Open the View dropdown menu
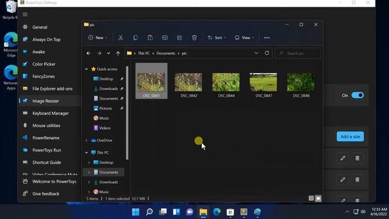Viewport: 389px width, 219px height. (x=244, y=38)
